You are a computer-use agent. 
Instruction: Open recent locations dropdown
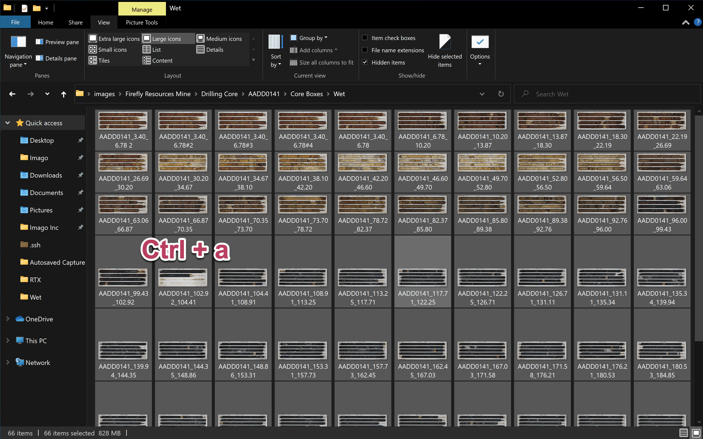[47, 94]
